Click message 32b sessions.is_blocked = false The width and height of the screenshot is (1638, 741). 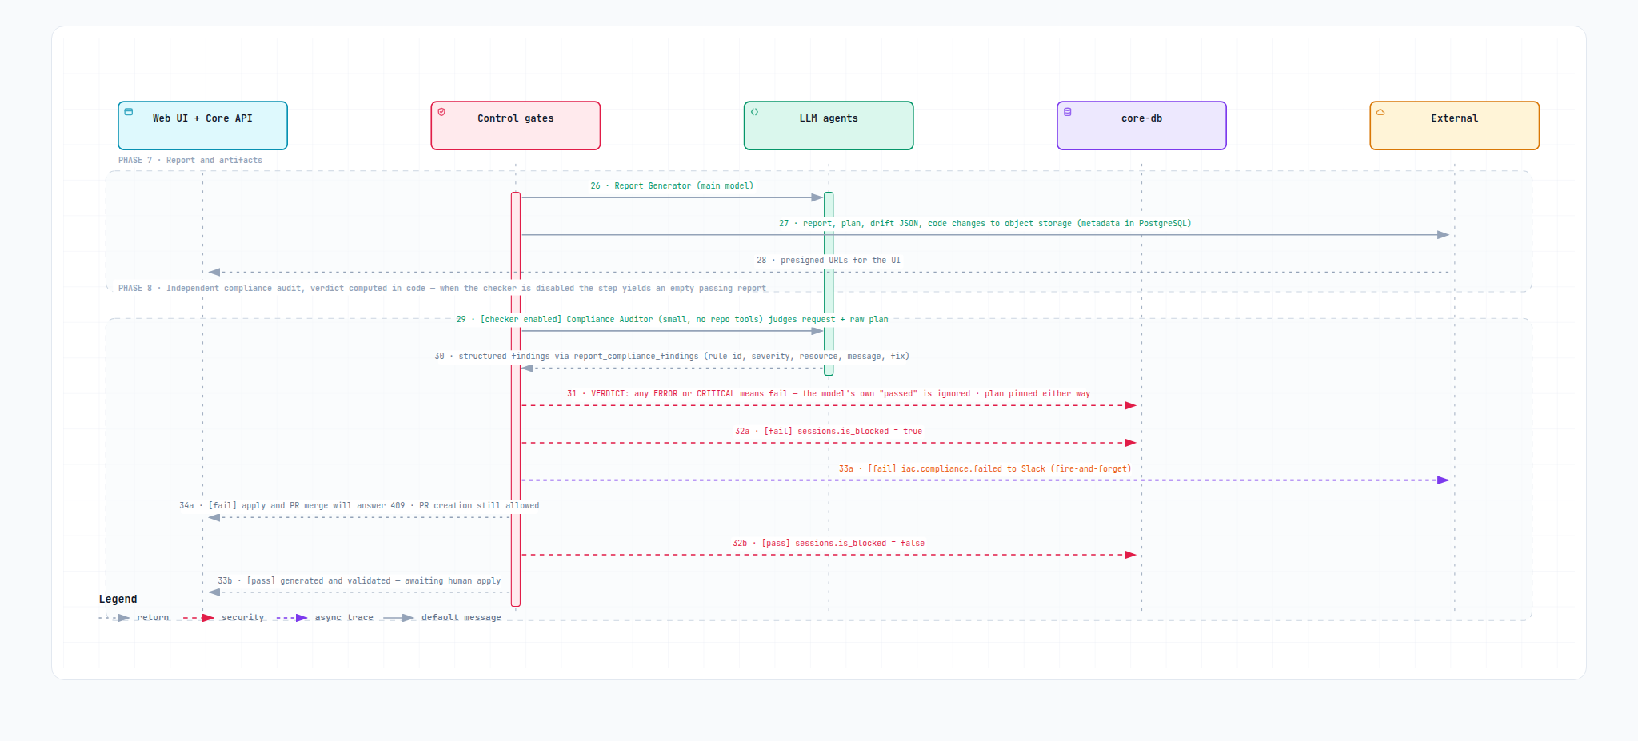[x=829, y=544]
